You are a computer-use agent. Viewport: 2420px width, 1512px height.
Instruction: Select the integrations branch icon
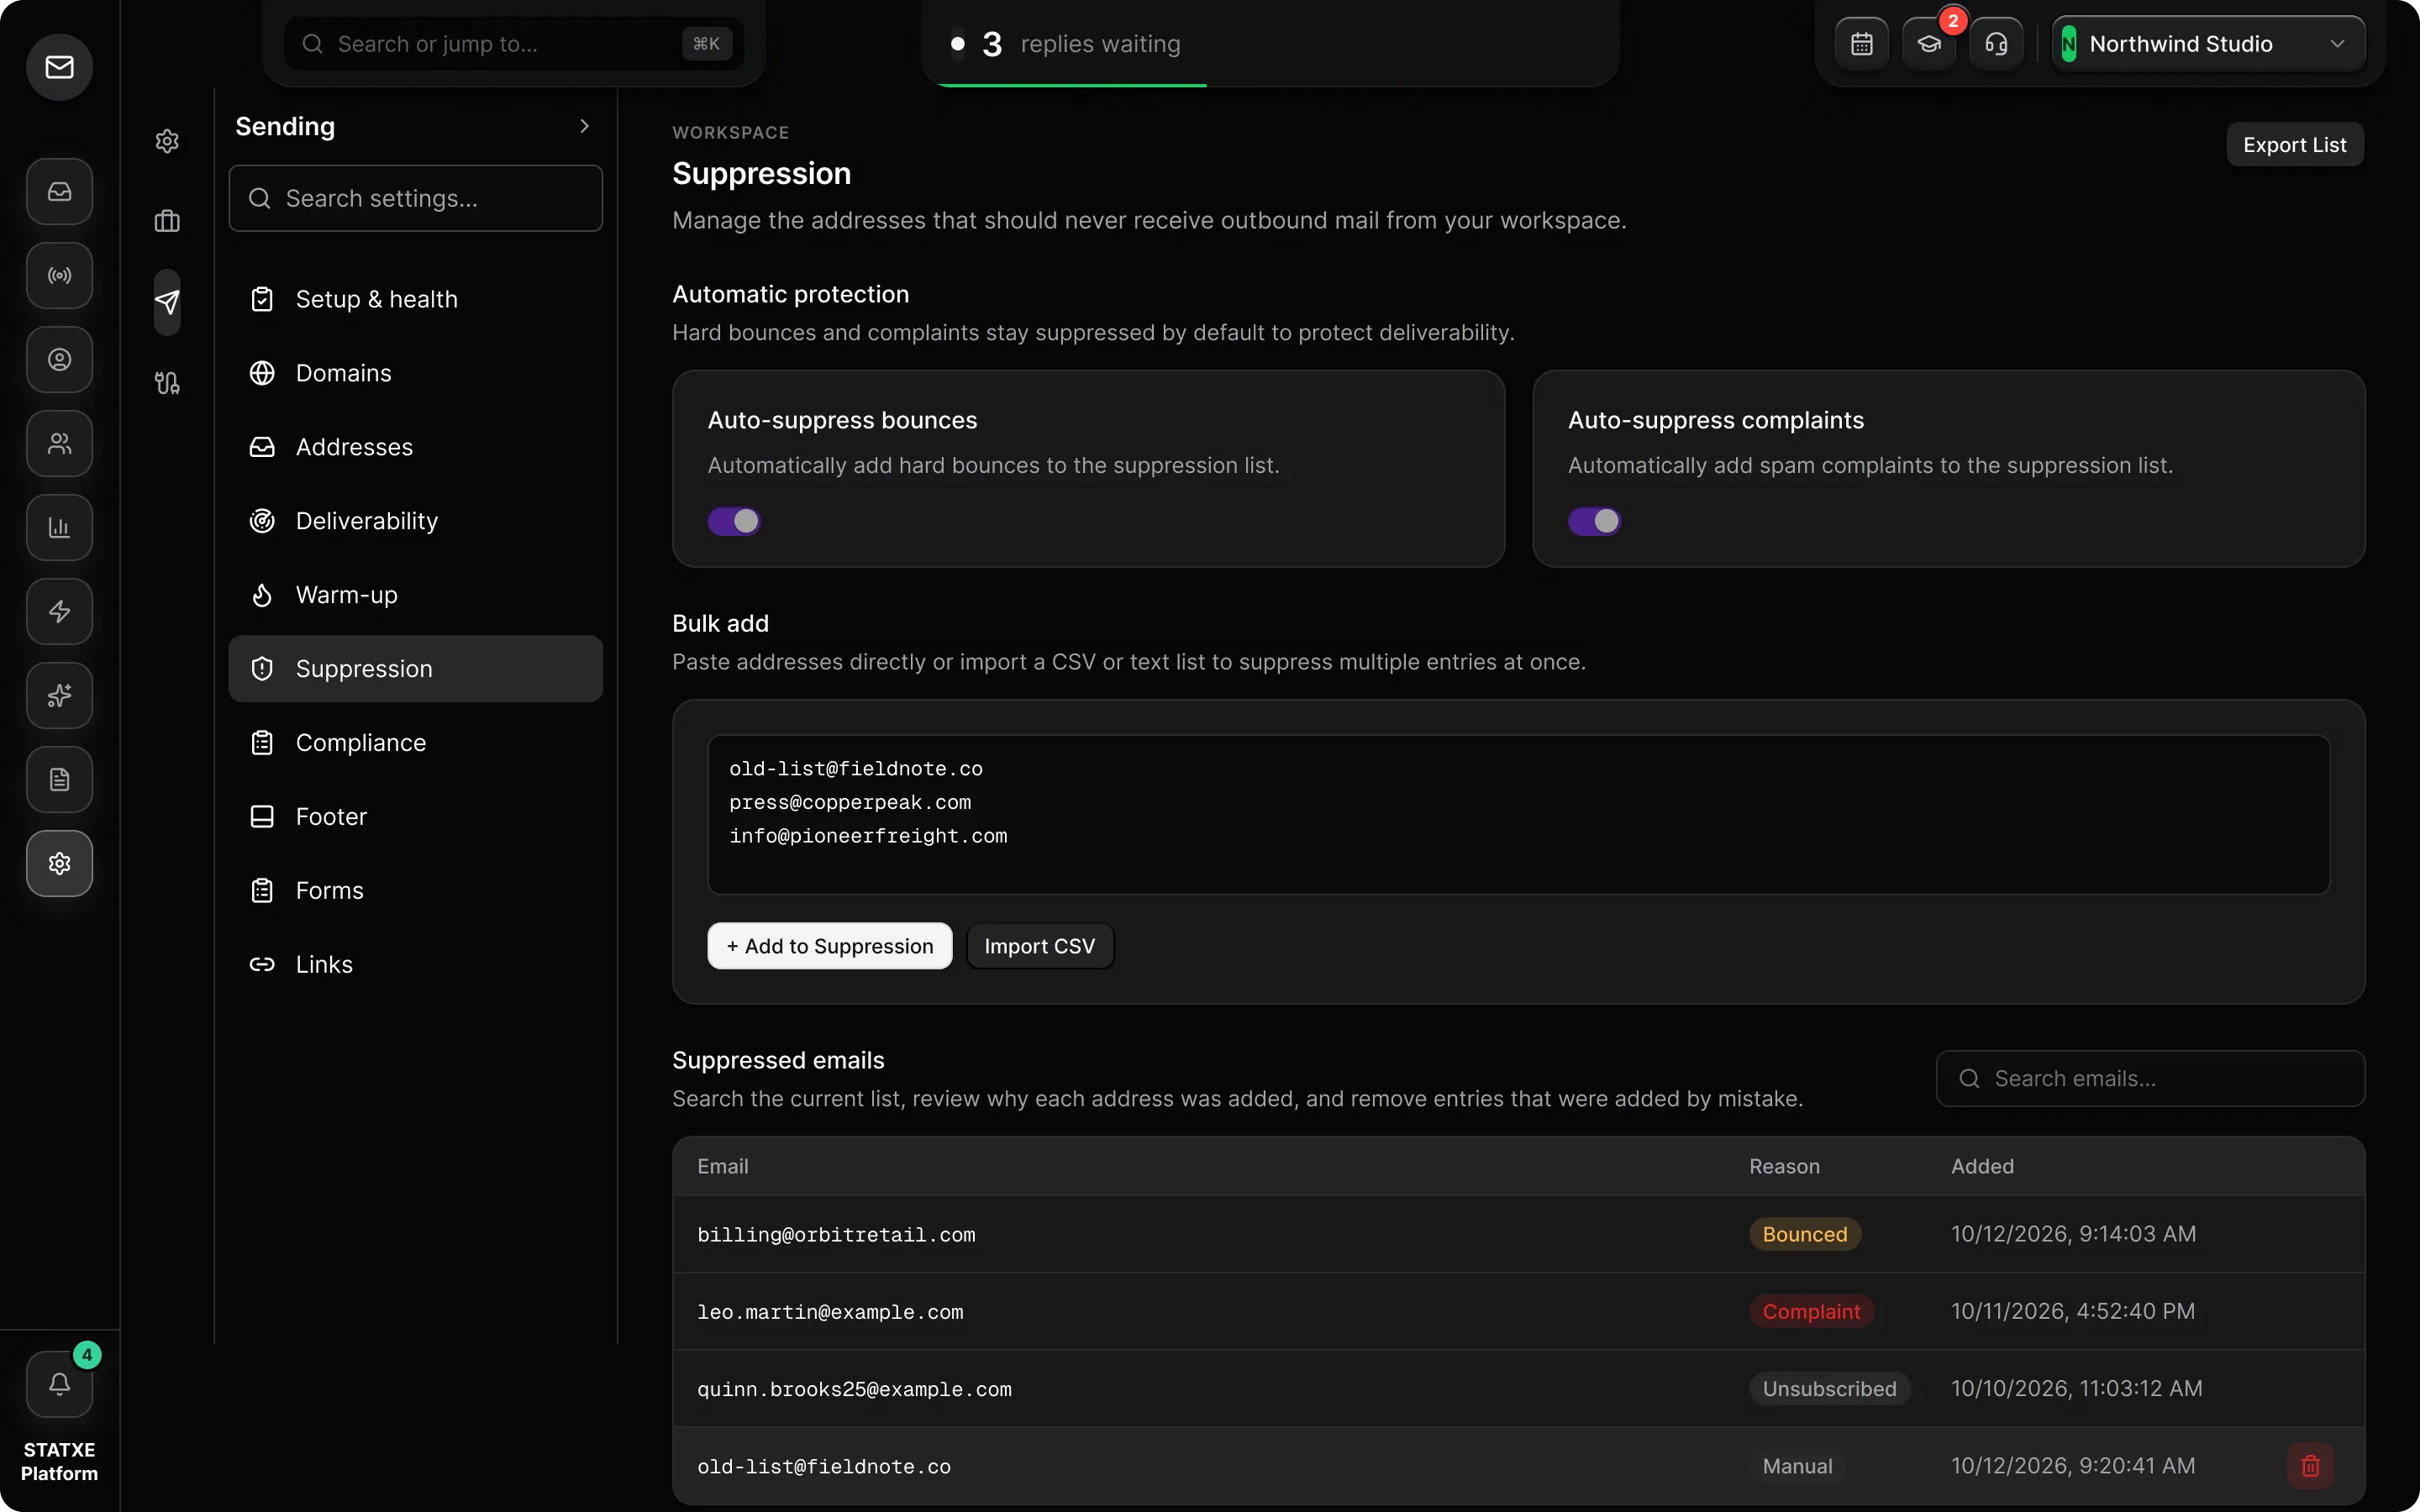[167, 383]
